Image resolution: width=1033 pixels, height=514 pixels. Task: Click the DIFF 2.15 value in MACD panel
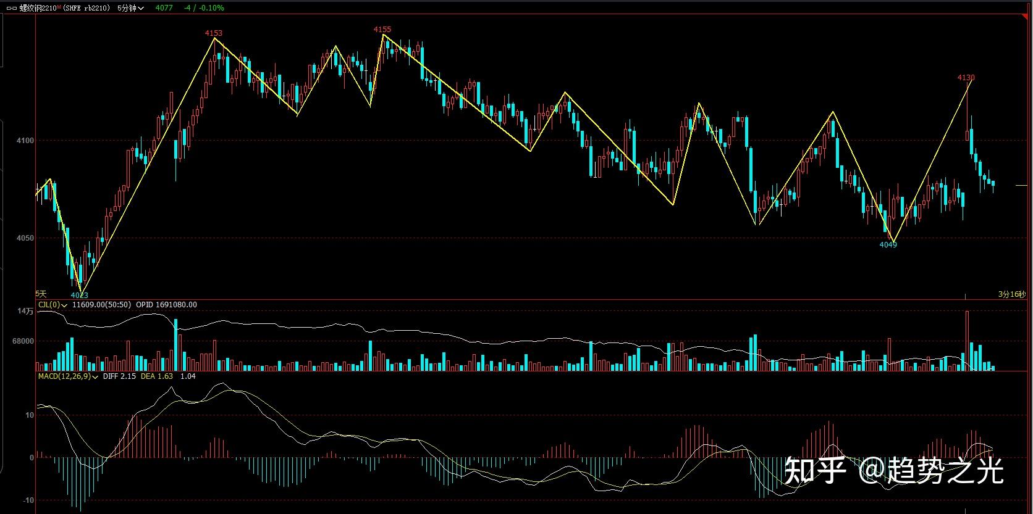click(x=119, y=376)
